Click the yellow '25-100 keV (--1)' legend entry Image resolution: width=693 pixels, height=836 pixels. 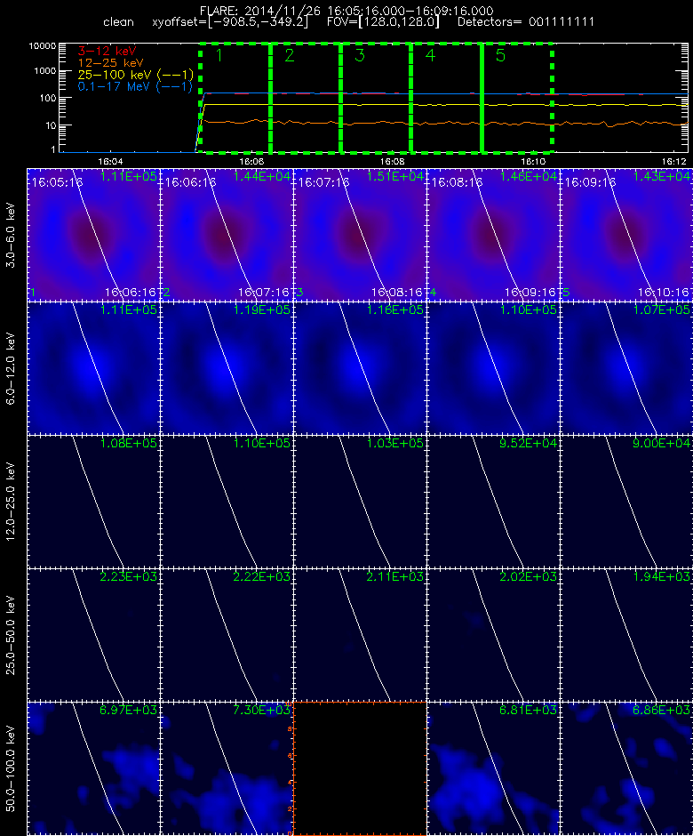[x=135, y=75]
